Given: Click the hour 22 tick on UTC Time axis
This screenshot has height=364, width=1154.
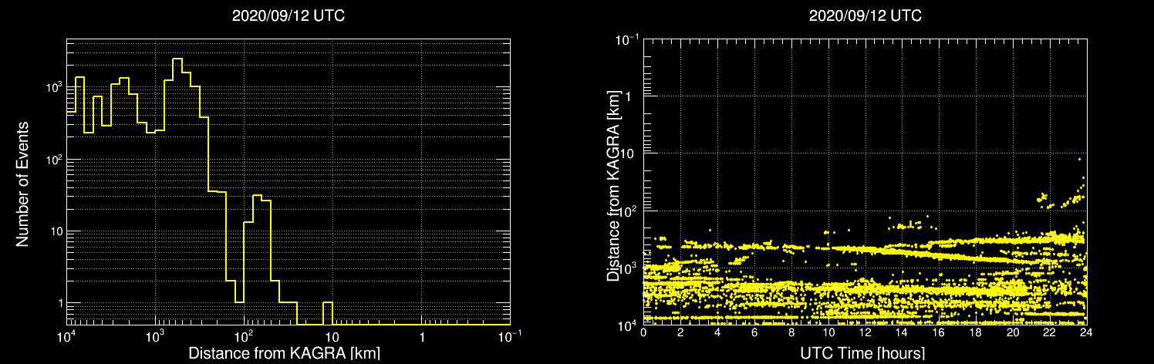Looking at the screenshot, I should [1050, 335].
